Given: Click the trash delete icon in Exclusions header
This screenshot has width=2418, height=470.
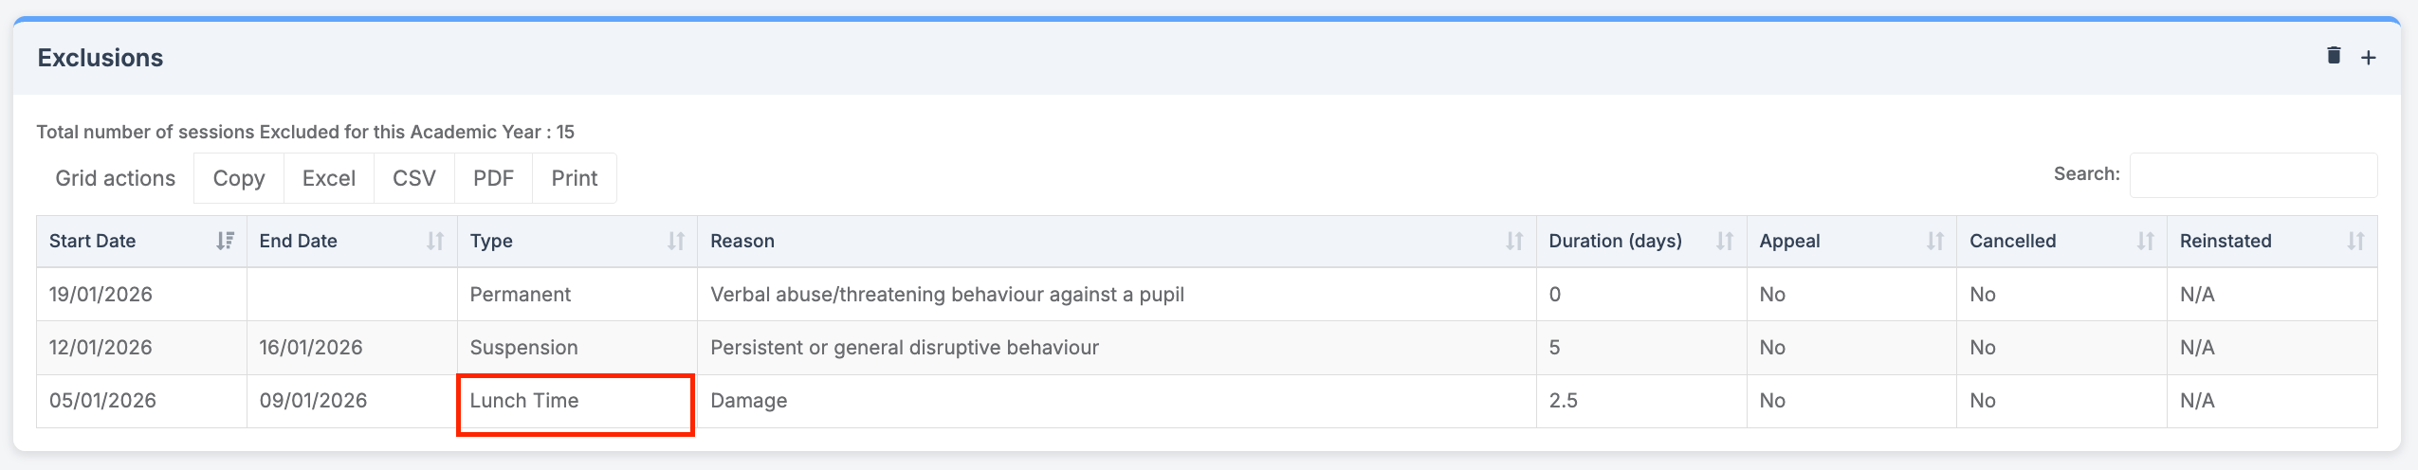Looking at the screenshot, I should click(x=2334, y=56).
